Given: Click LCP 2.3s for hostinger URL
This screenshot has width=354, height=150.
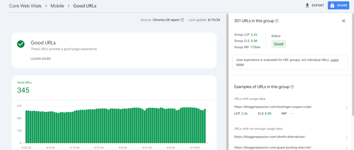Looking at the screenshot, I should [241, 114].
